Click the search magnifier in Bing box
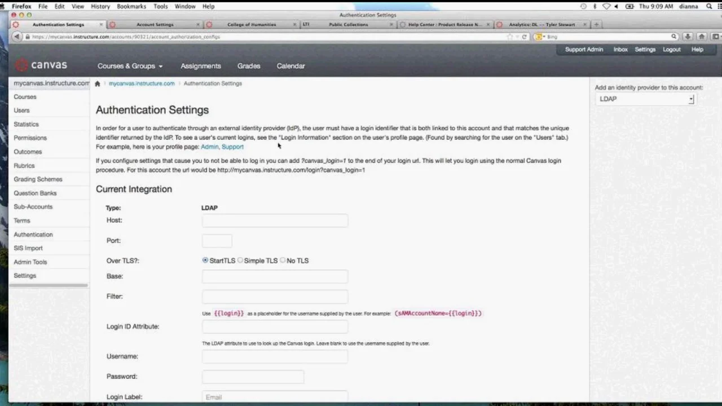Image resolution: width=722 pixels, height=406 pixels. point(673,37)
